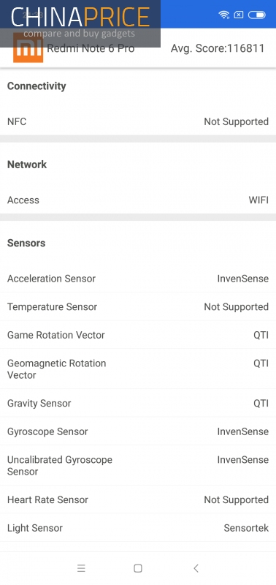Tap the battery indicator icon
The height and width of the screenshot is (585, 276).
tap(256, 15)
